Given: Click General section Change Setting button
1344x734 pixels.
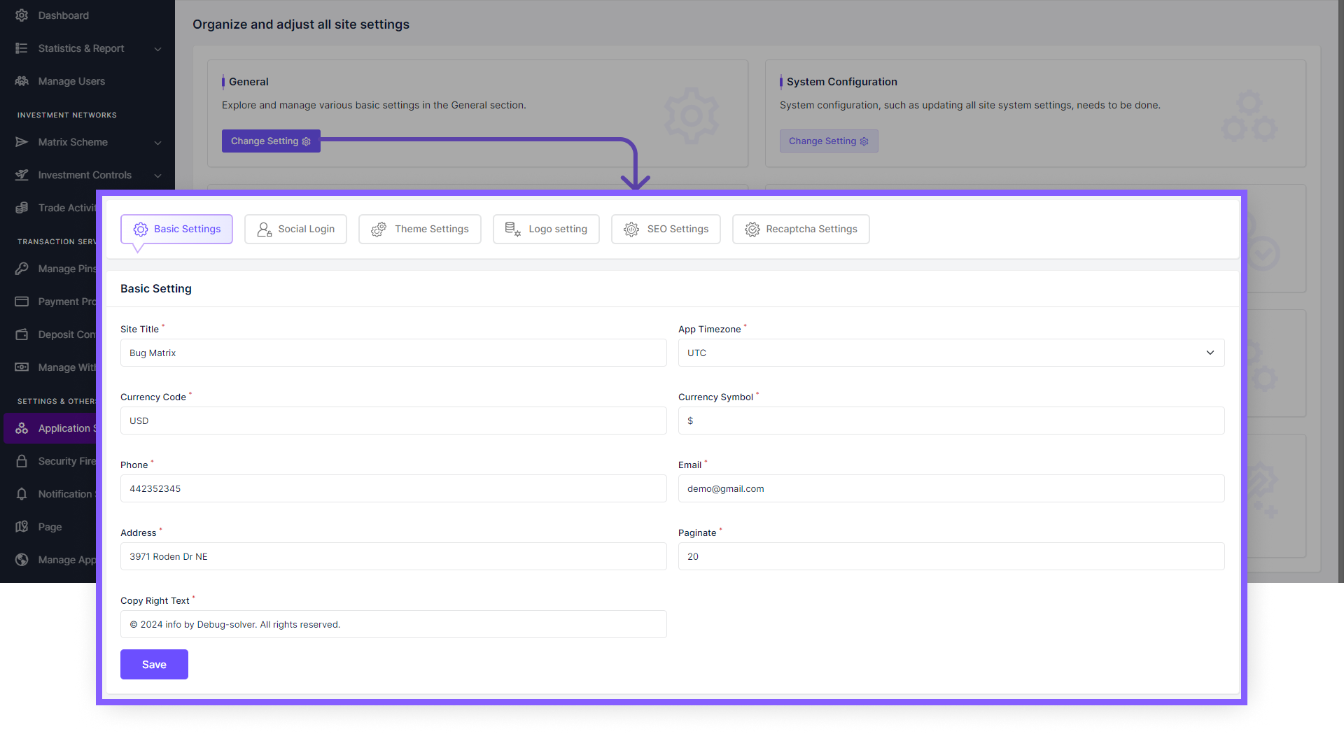Looking at the screenshot, I should click(271, 141).
